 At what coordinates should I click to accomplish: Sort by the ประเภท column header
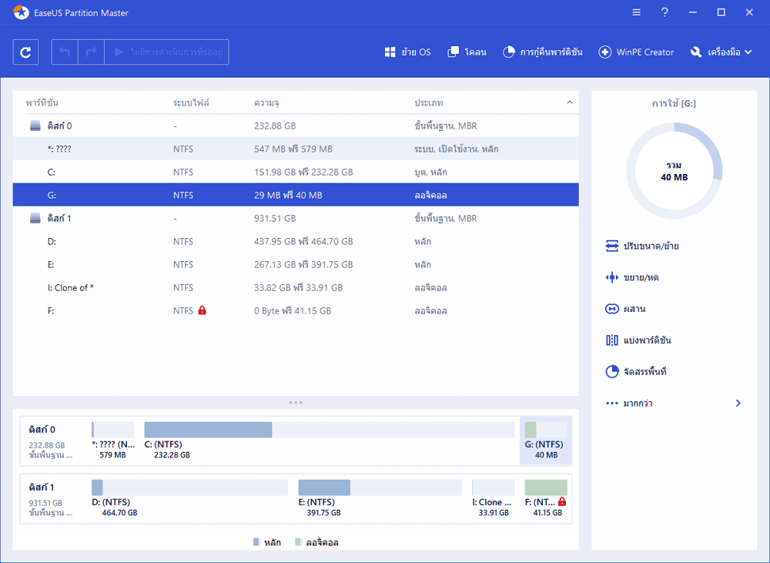[x=428, y=102]
